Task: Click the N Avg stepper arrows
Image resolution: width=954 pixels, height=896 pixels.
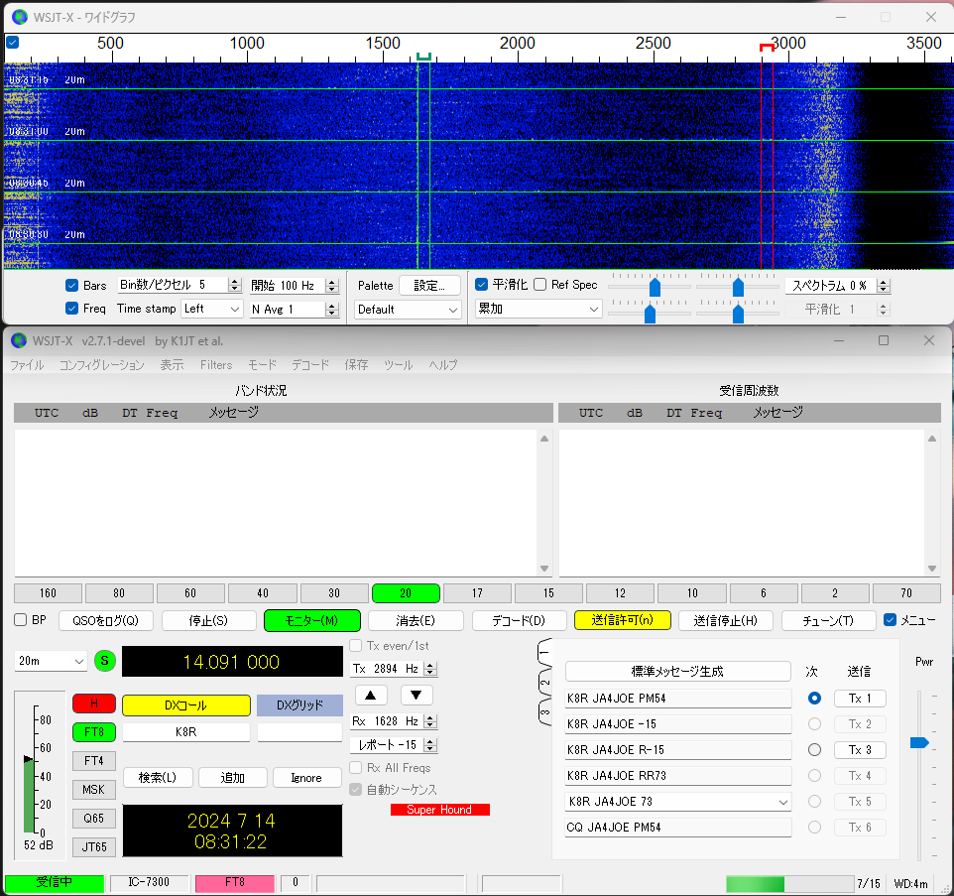Action: (331, 309)
